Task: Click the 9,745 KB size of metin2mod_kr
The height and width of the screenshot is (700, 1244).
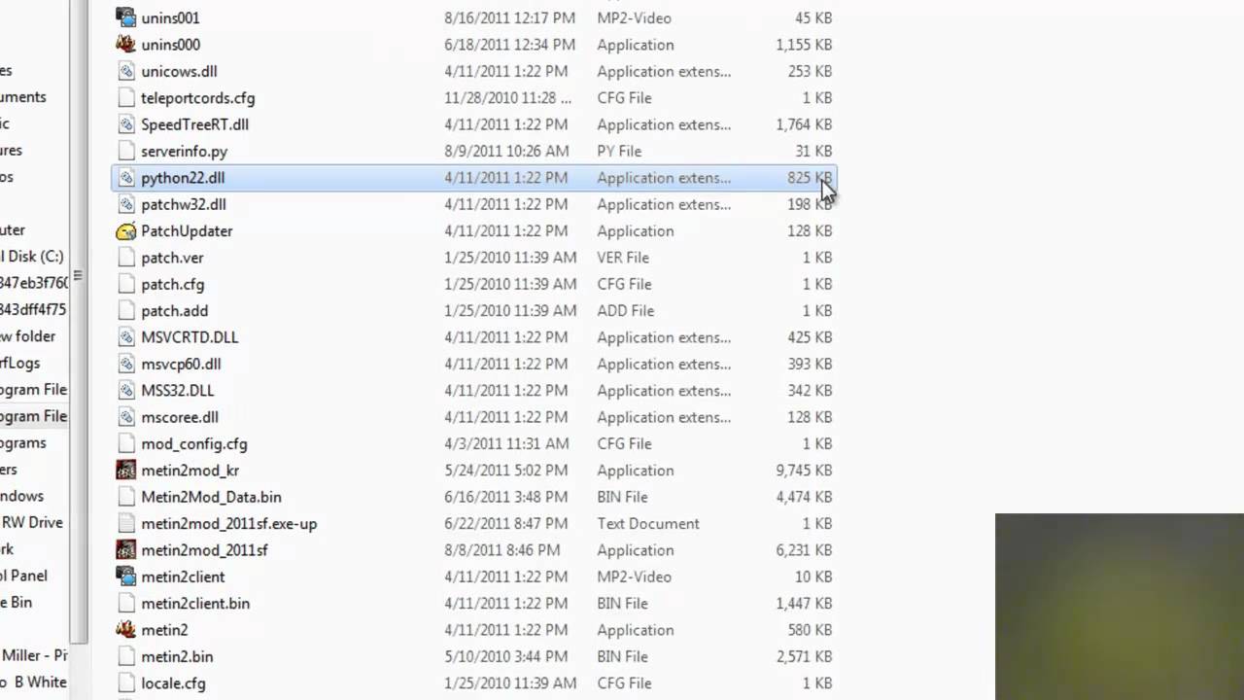Action: [803, 470]
